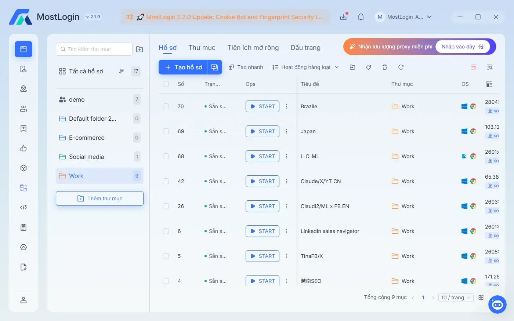
Task: Click the red clear filter icon
Action: click(474, 67)
